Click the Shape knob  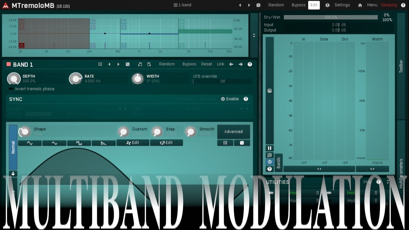(x=25, y=131)
